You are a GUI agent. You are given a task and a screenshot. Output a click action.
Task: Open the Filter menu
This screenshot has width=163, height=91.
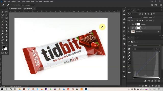click(x=33, y=2)
